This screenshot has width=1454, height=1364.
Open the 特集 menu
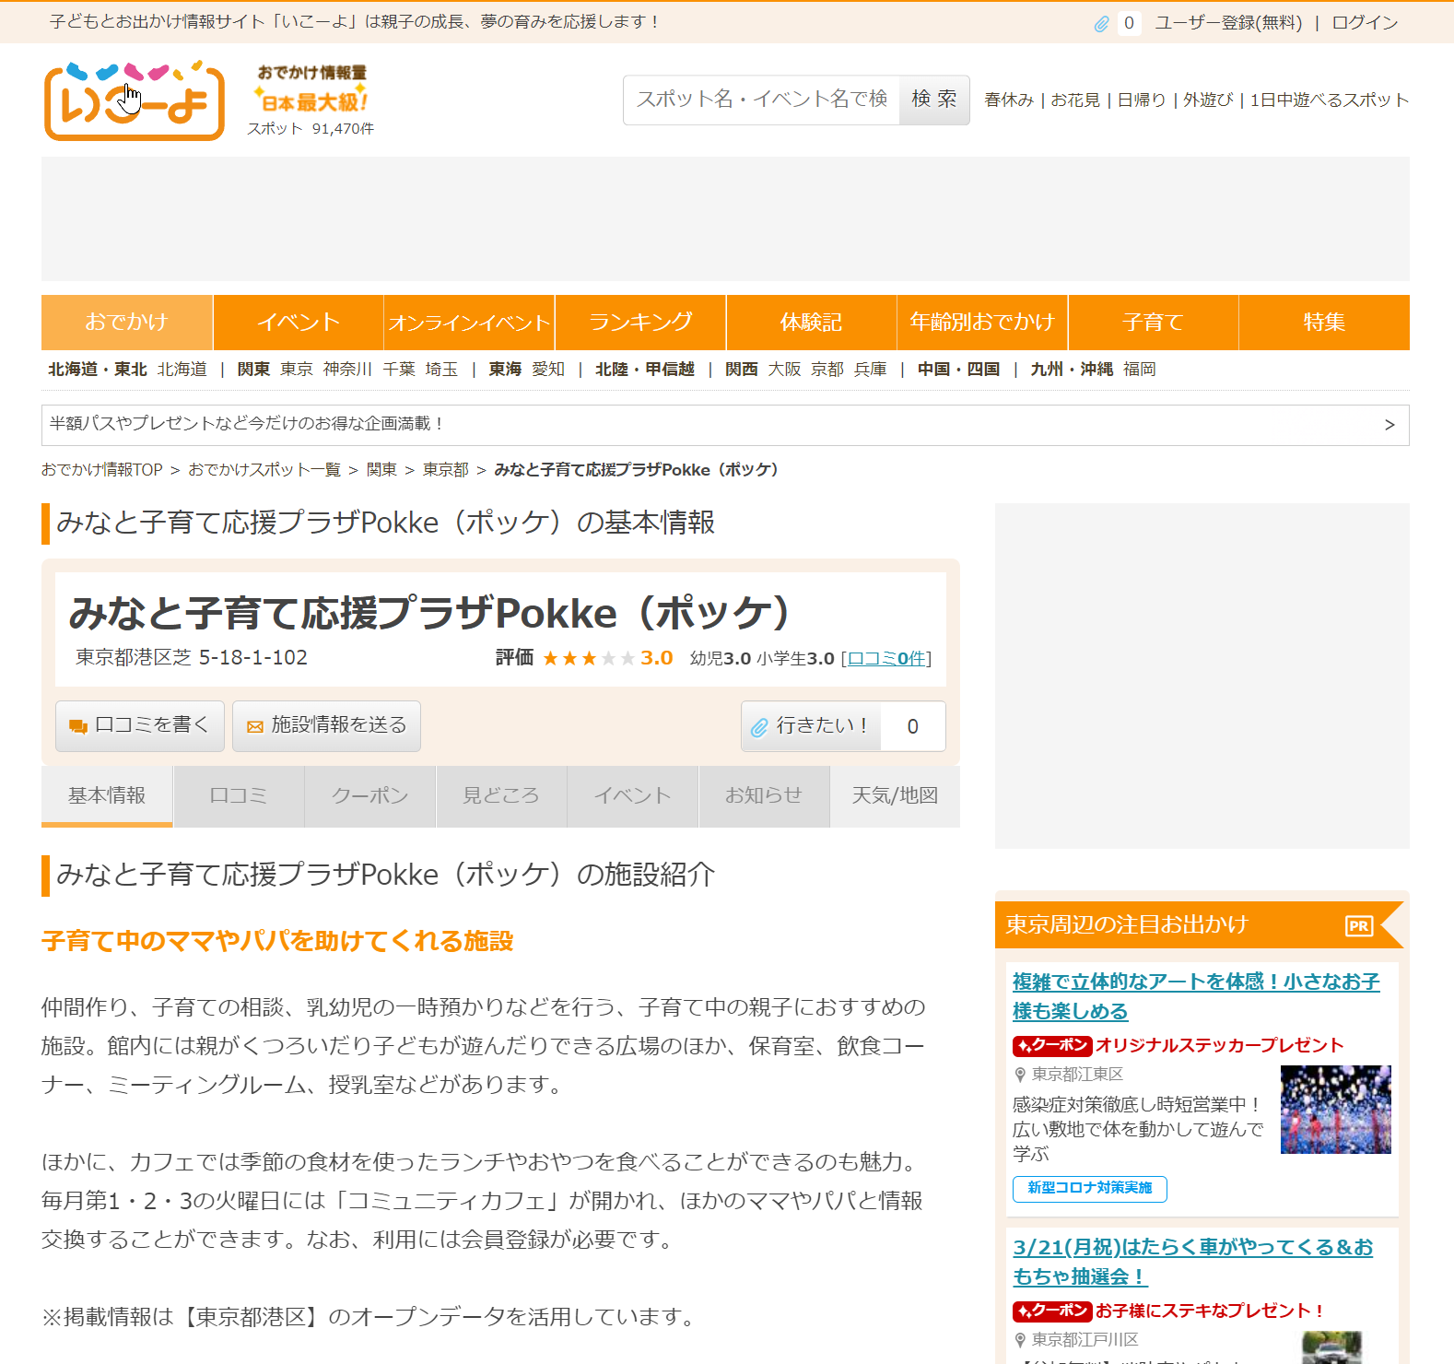click(x=1324, y=323)
